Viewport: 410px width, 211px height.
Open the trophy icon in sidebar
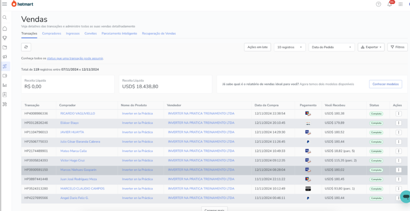point(5,38)
